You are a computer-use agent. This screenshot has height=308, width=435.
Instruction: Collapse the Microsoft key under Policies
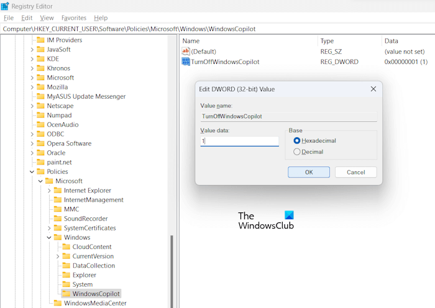tap(40, 181)
